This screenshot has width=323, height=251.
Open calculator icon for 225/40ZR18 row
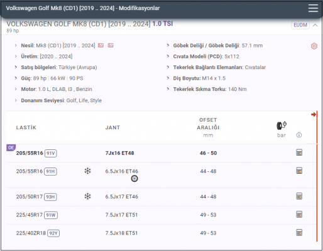[x=299, y=233]
